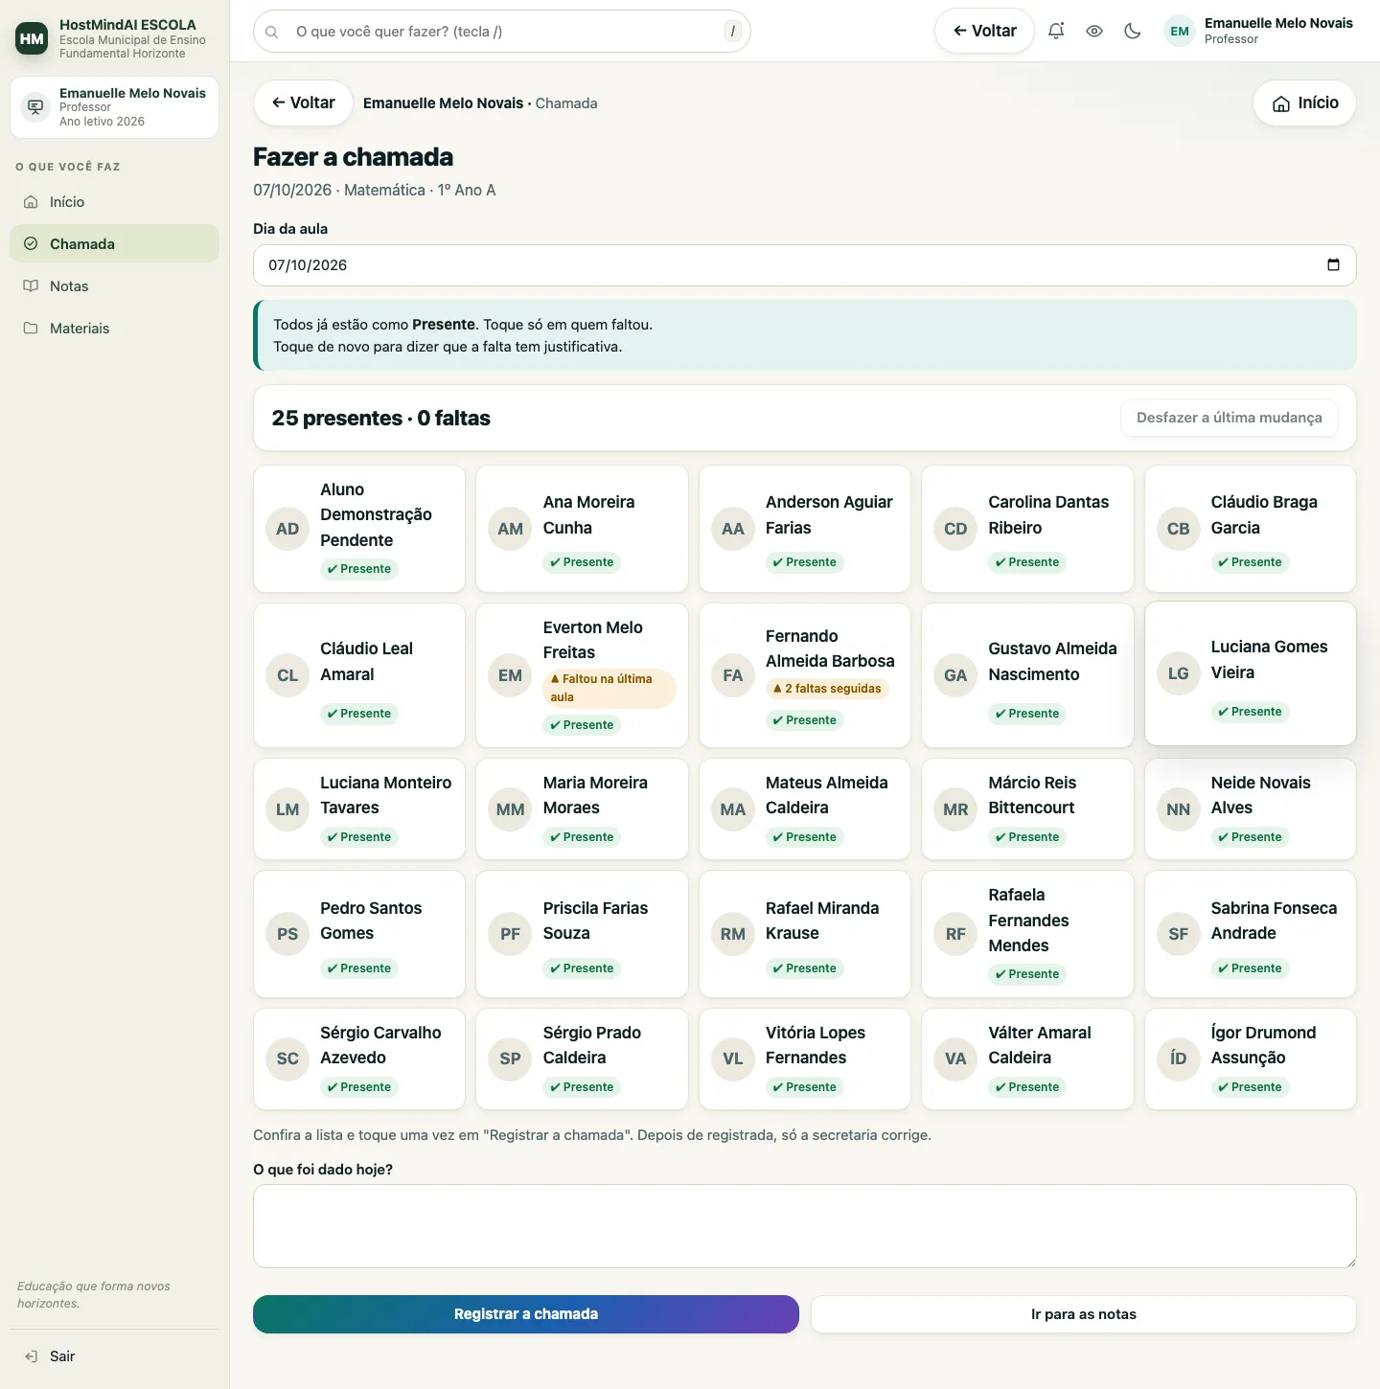Go to Início in the sidebar

point(114,202)
